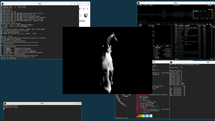Viewport: 215px width, 121px height.
Task: Click GPU Utilisation line in pvr status terminal
Action: (x=176, y=85)
